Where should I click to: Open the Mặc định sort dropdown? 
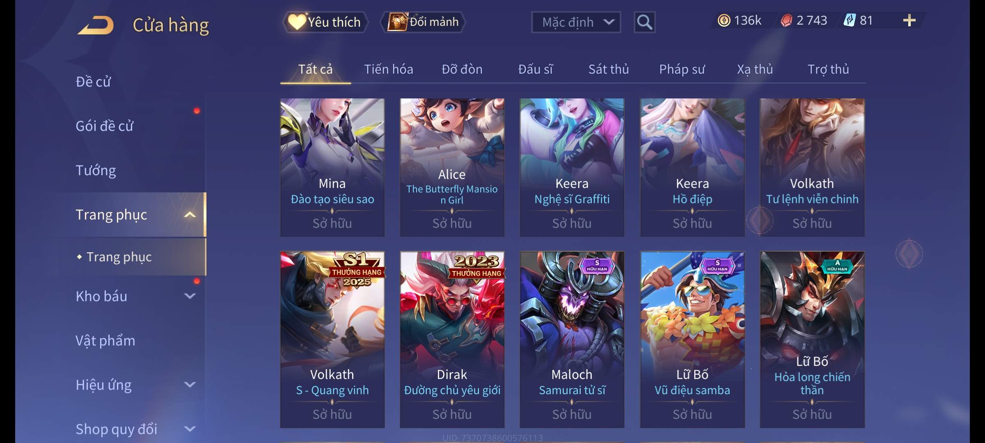tap(576, 22)
